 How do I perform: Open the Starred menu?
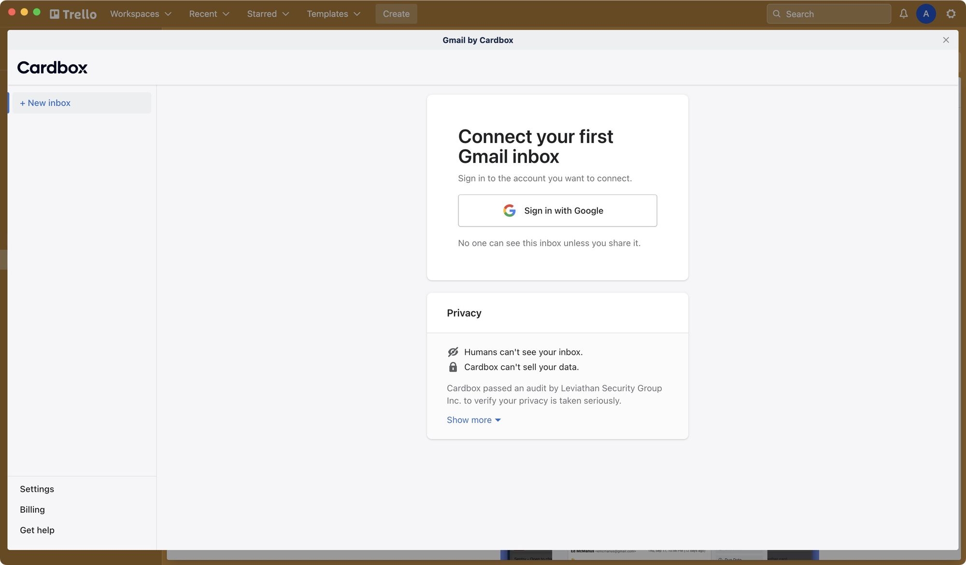click(268, 14)
